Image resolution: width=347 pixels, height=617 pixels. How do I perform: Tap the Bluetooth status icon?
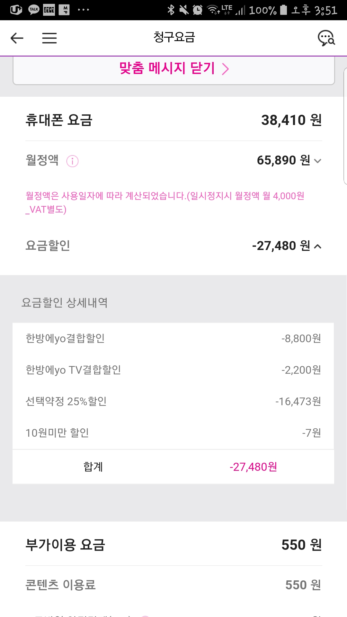click(x=171, y=10)
